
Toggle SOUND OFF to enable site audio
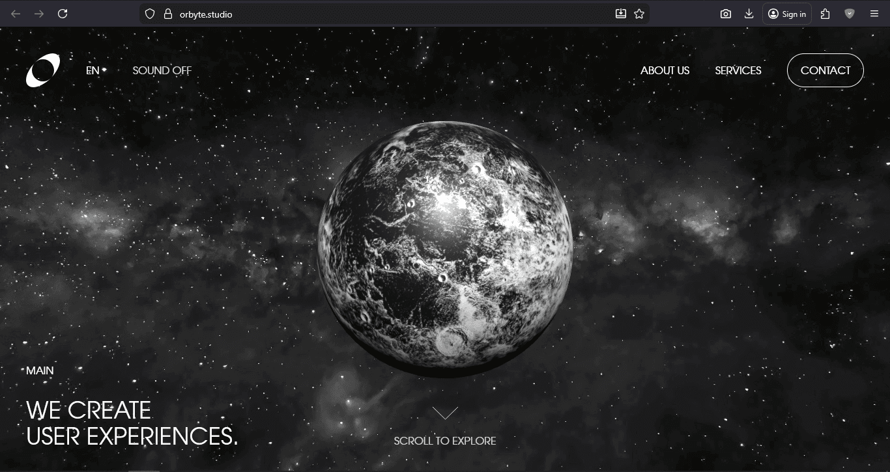[x=162, y=70]
